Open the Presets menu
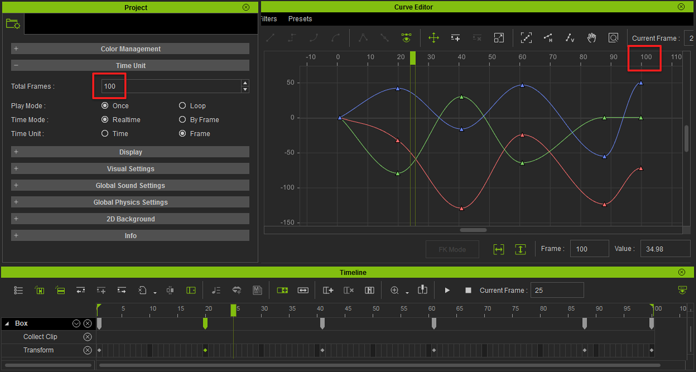Image resolution: width=696 pixels, height=372 pixels. pyautogui.click(x=300, y=19)
